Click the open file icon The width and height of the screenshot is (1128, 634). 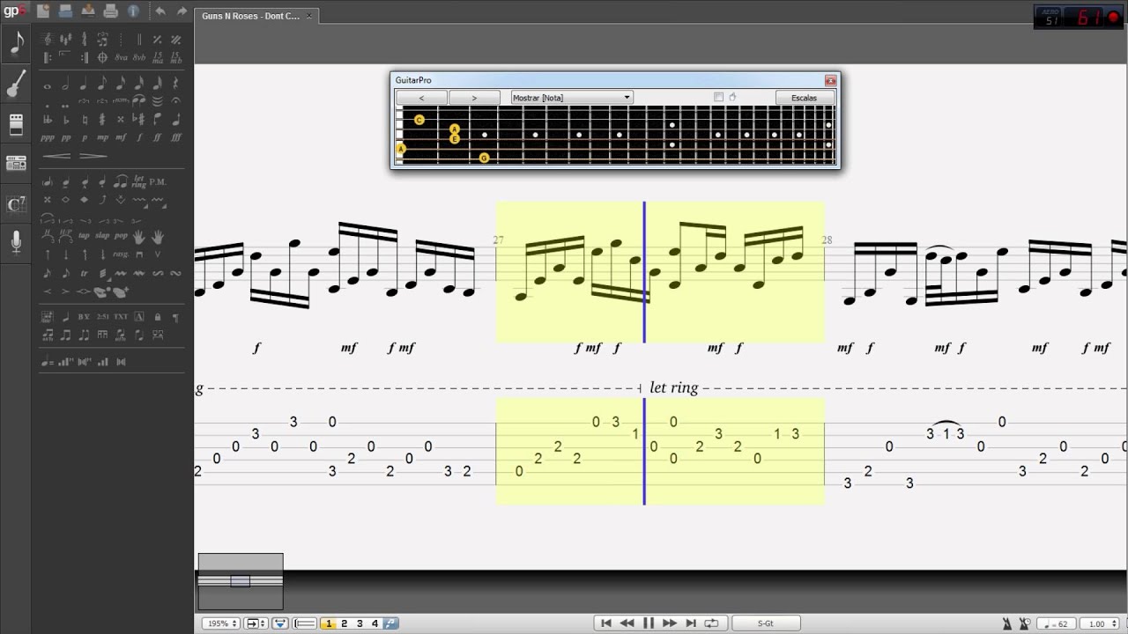tap(66, 11)
